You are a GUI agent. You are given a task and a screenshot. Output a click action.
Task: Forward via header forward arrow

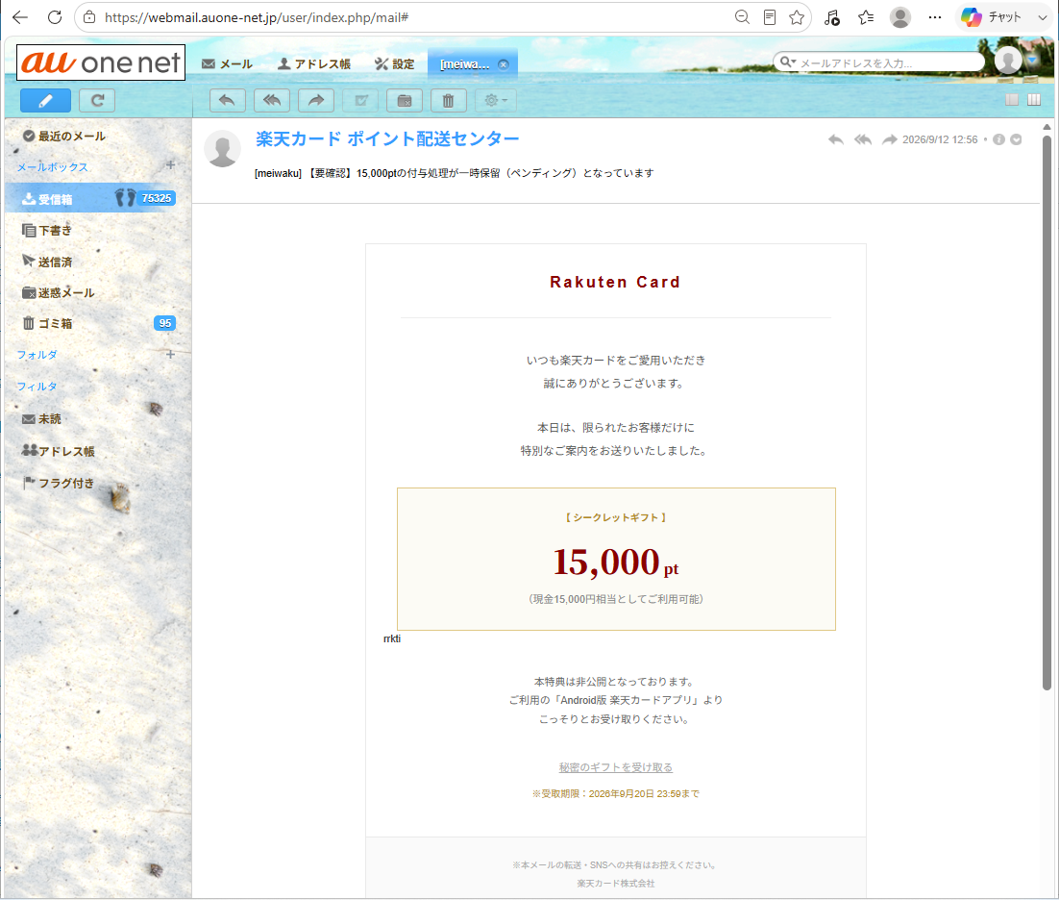pos(890,139)
